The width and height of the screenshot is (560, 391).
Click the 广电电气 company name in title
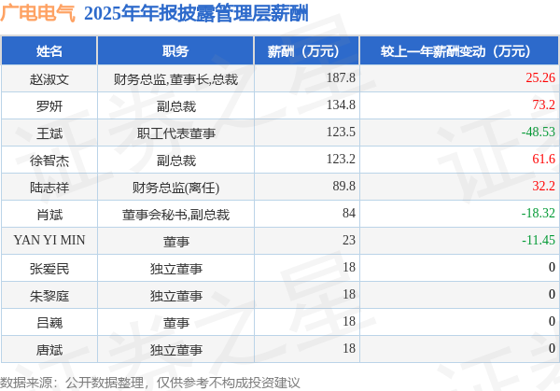coord(37,13)
